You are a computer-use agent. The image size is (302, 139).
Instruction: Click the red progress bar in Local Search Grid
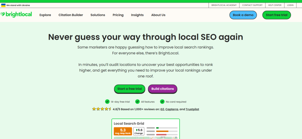(161, 135)
